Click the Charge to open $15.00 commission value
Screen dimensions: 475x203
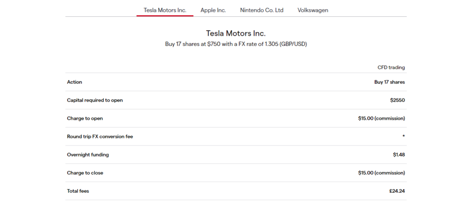coord(381,118)
